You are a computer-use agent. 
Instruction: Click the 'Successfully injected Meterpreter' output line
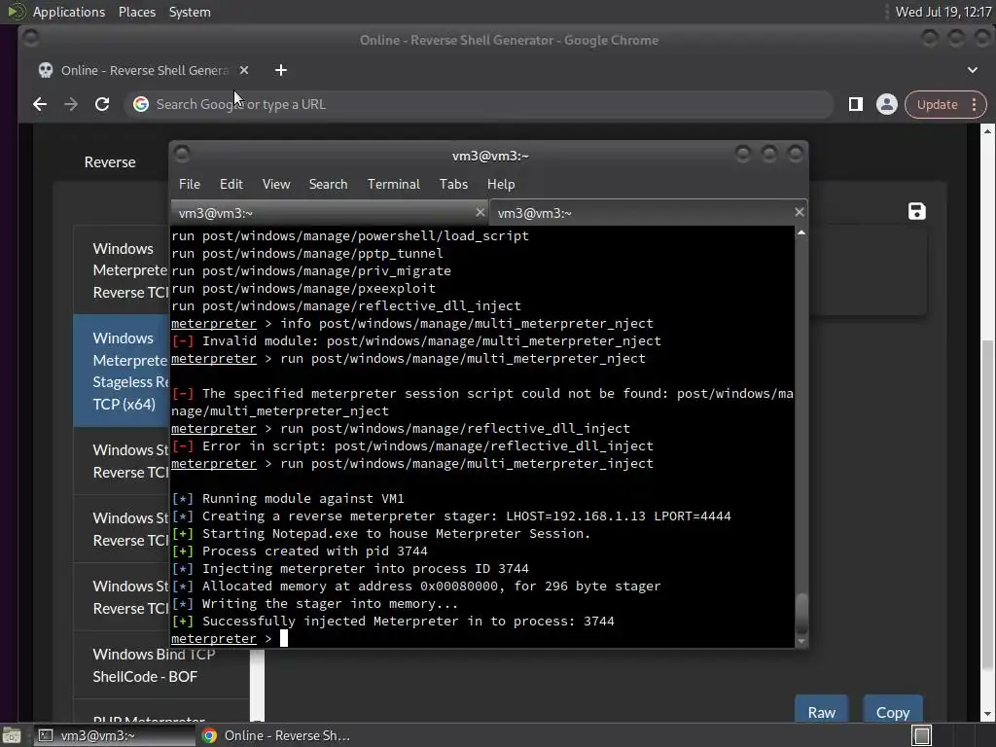[x=393, y=622]
